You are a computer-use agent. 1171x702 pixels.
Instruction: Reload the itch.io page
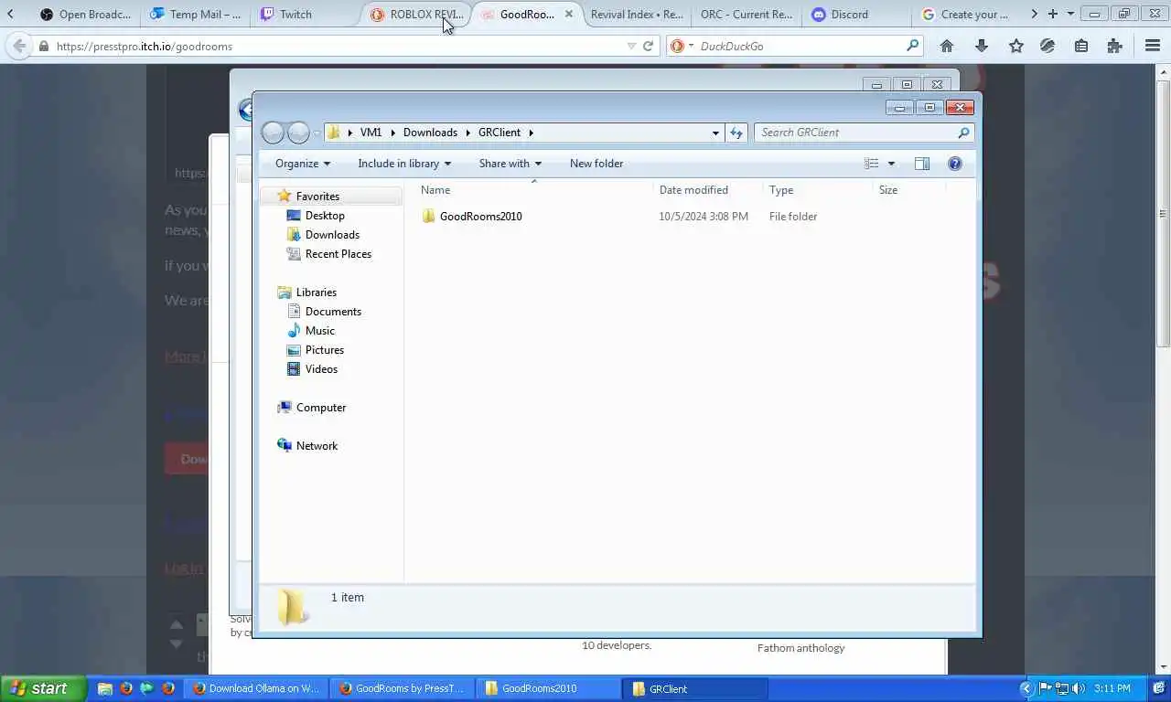[649, 46]
